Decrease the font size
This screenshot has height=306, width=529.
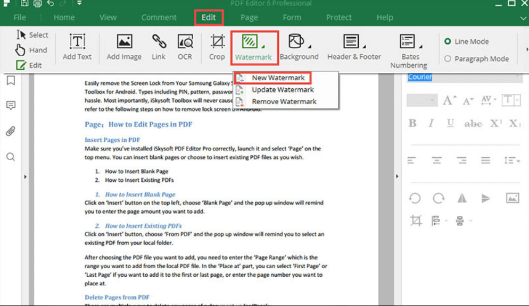469,100
